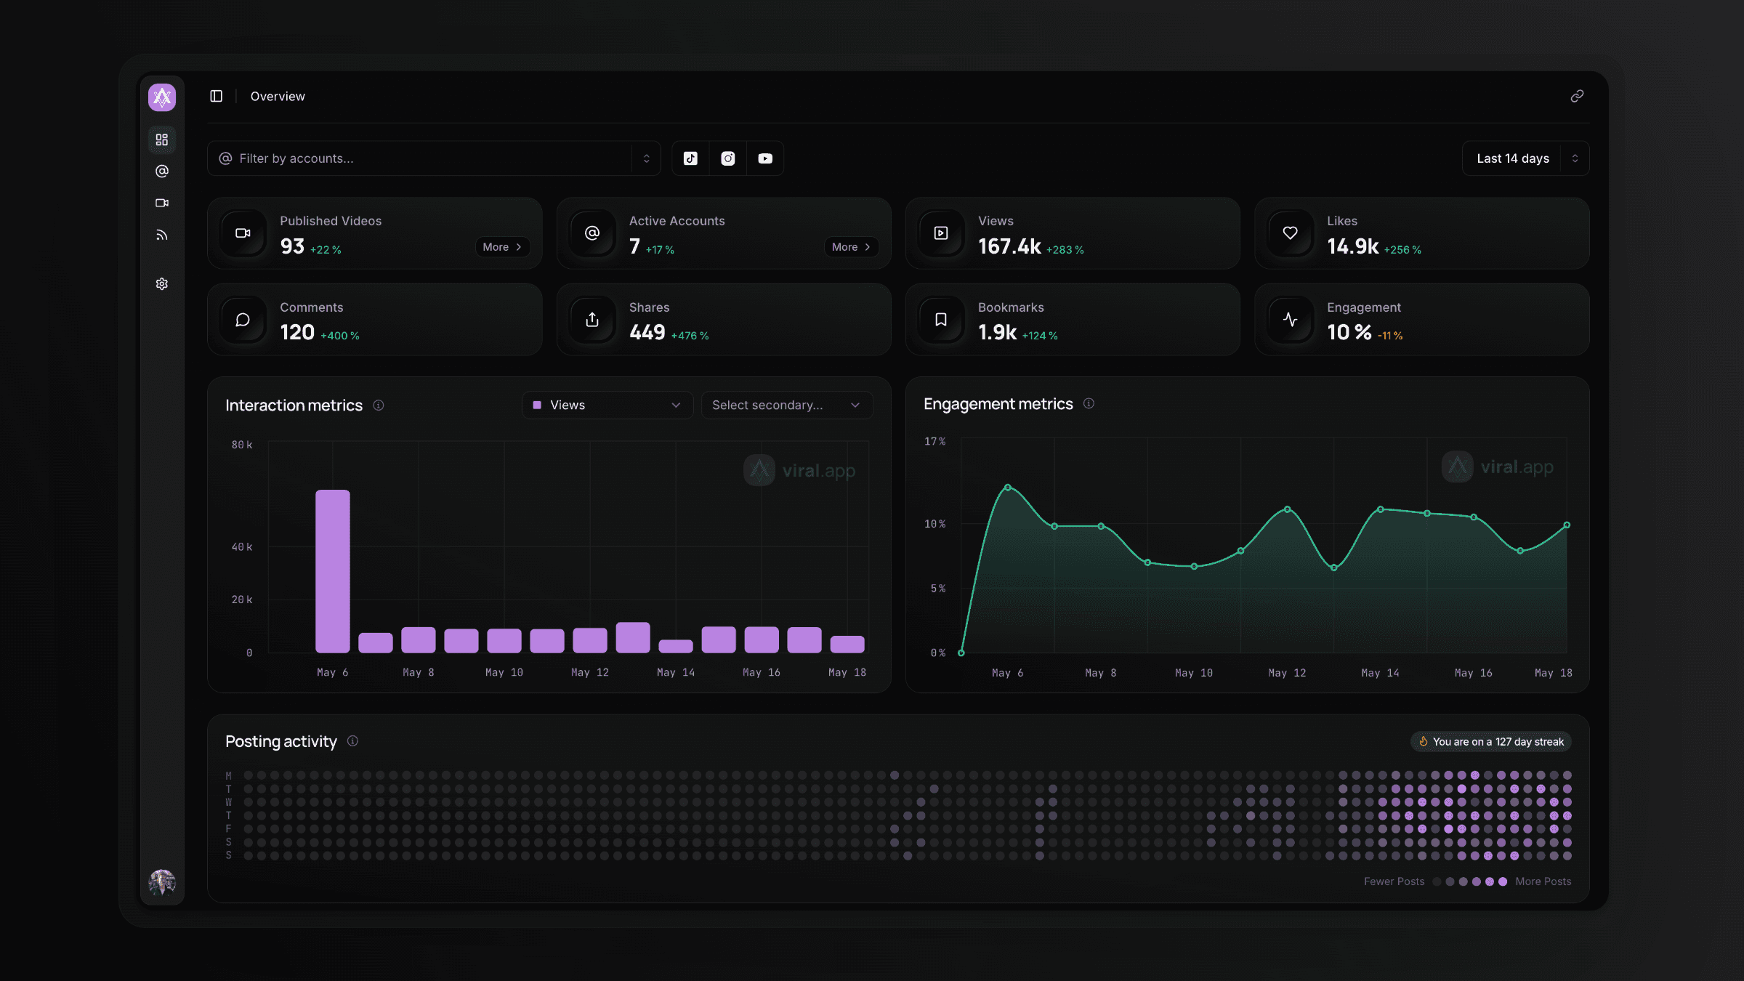Click the May 12 engagement data point
Screen dimensions: 1744x981
[1287, 509]
